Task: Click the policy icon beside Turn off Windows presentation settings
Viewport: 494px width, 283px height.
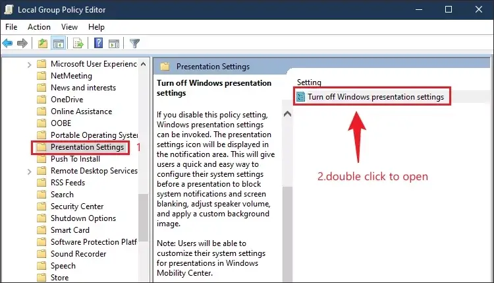Action: 301,97
